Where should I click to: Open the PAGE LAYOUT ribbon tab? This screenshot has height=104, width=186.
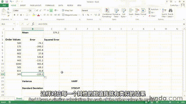pyautogui.click(x=35, y=5)
